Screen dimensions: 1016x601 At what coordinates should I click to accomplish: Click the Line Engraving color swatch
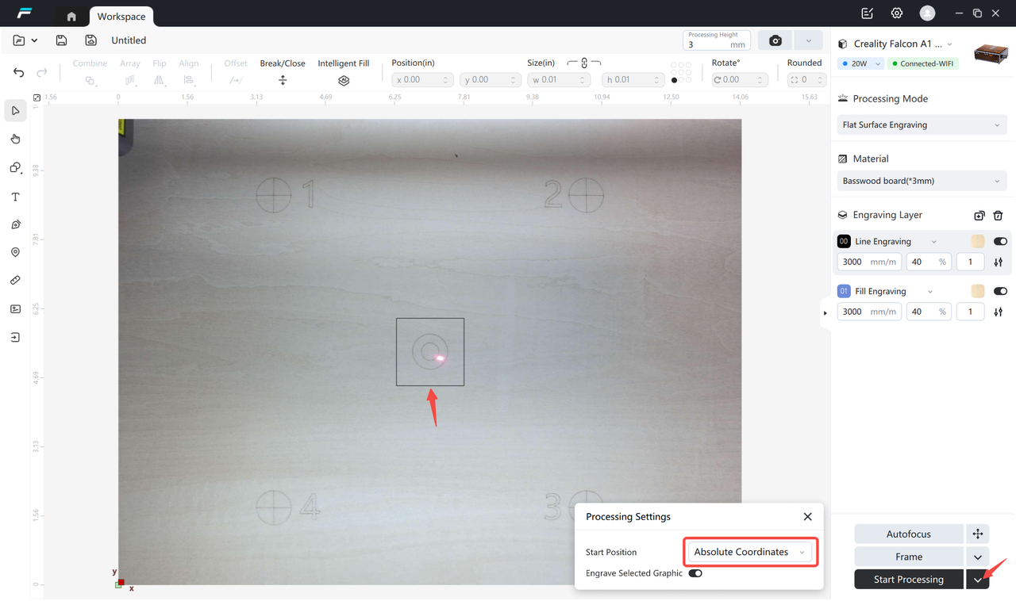[977, 241]
